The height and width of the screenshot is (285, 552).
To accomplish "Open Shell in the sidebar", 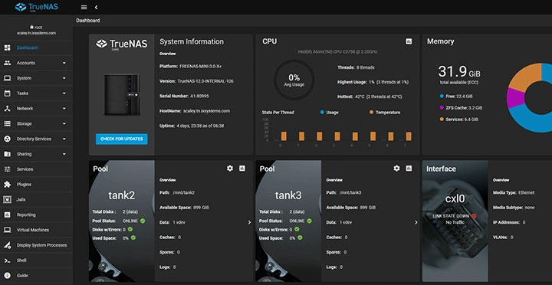I will pyautogui.click(x=36, y=260).
